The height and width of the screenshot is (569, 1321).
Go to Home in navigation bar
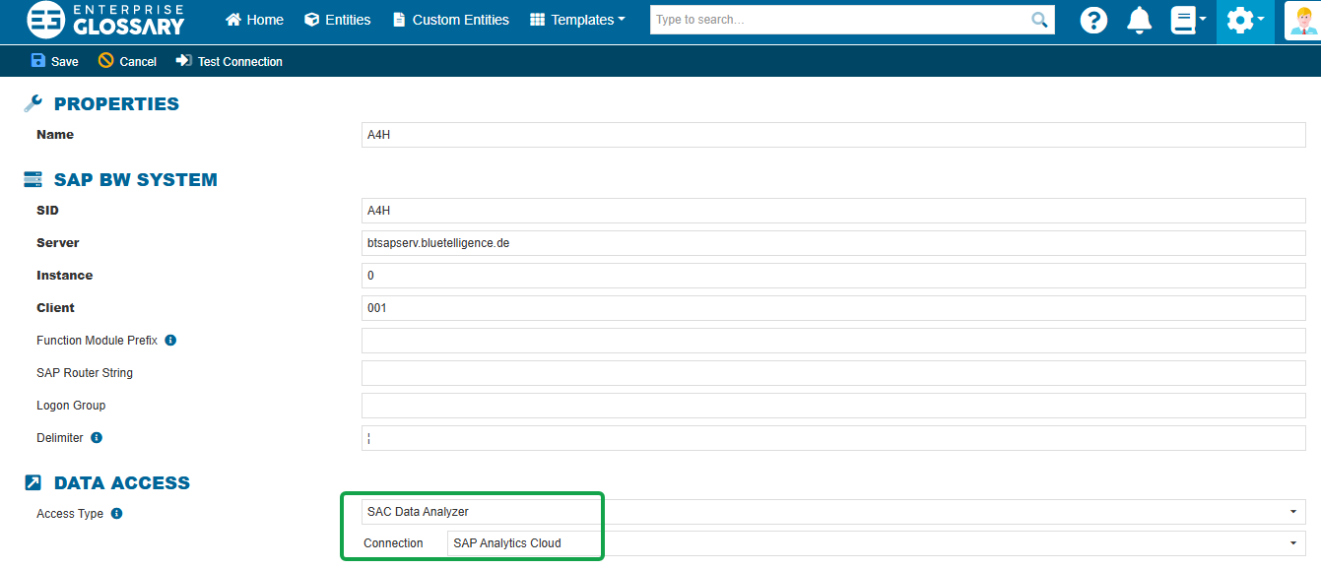tap(254, 20)
